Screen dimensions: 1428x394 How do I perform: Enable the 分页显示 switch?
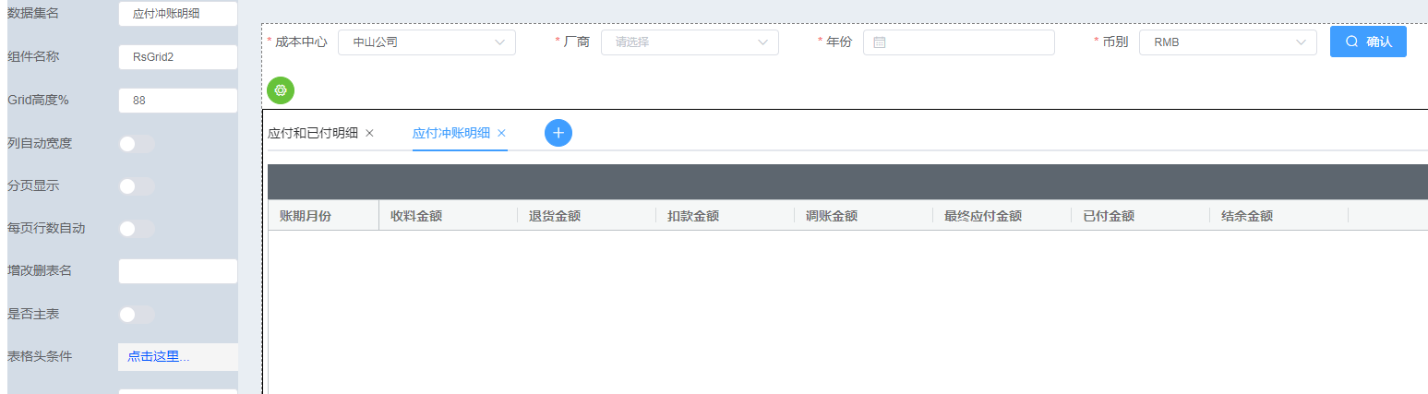click(137, 186)
